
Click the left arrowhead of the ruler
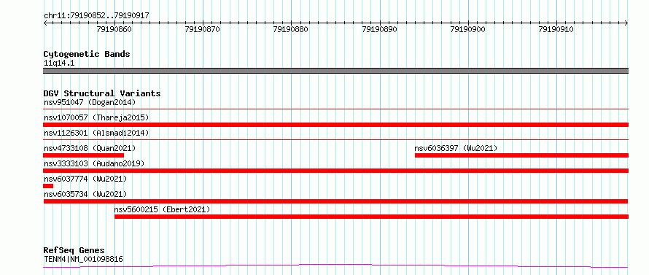click(45, 23)
